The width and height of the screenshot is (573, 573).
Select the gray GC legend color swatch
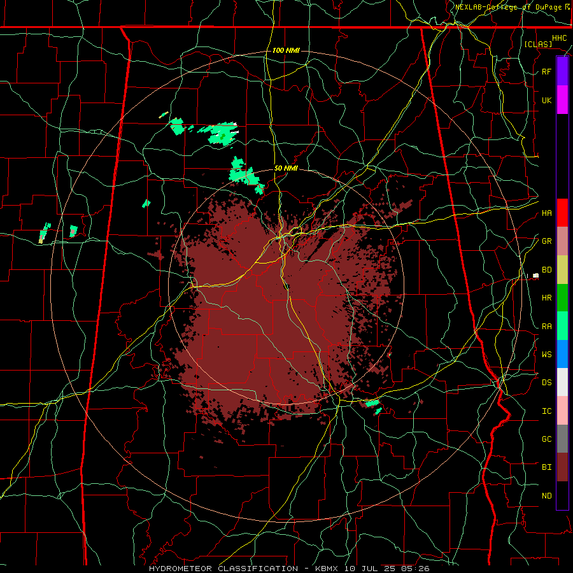pos(562,439)
